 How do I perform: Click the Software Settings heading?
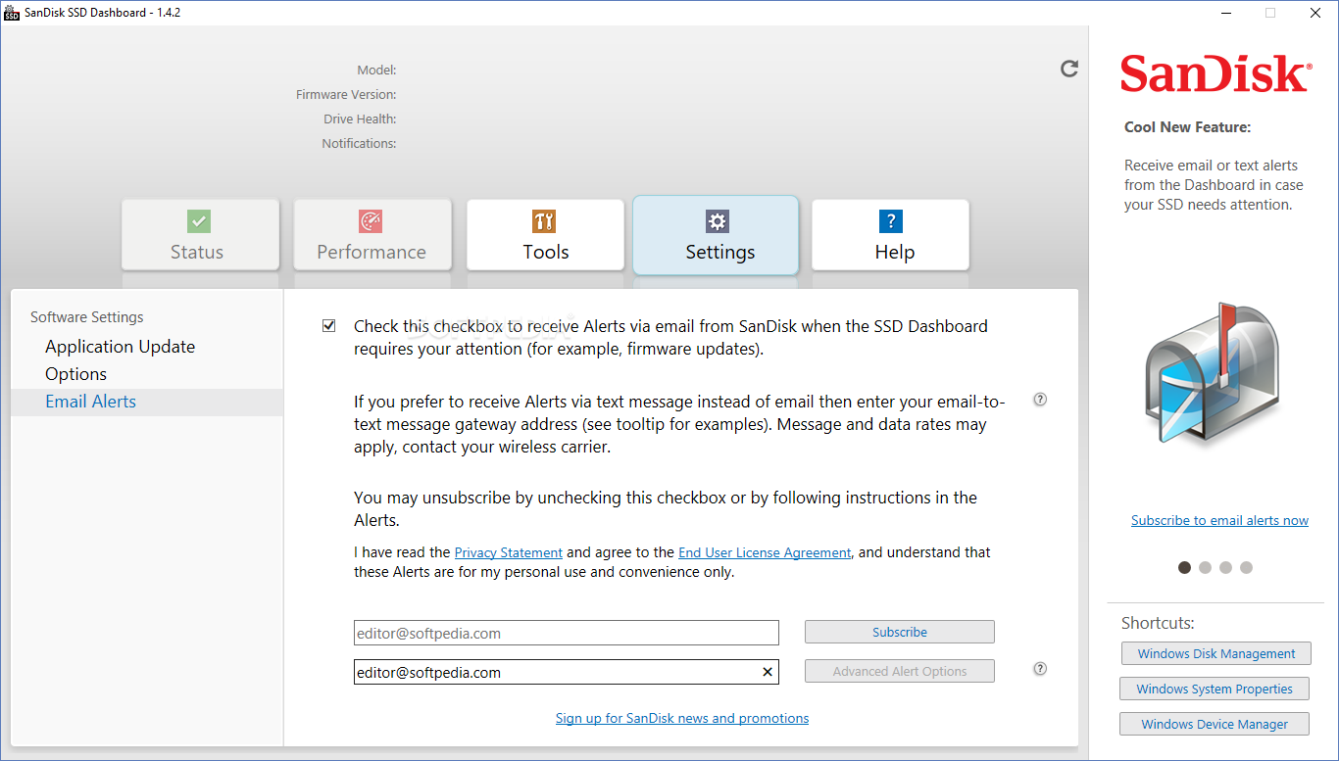(x=87, y=317)
